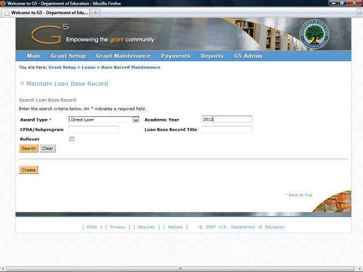The width and height of the screenshot is (363, 272).
Task: Toggle the Rollover checkbox
Action: tap(72, 139)
